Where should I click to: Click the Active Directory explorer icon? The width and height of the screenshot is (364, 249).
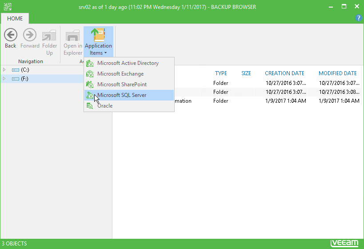[x=90, y=63]
